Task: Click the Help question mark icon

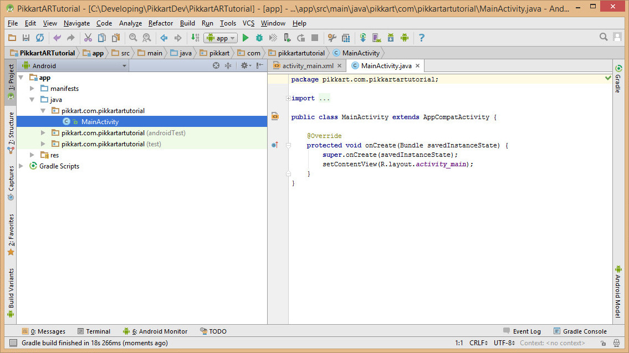Action: tap(422, 38)
